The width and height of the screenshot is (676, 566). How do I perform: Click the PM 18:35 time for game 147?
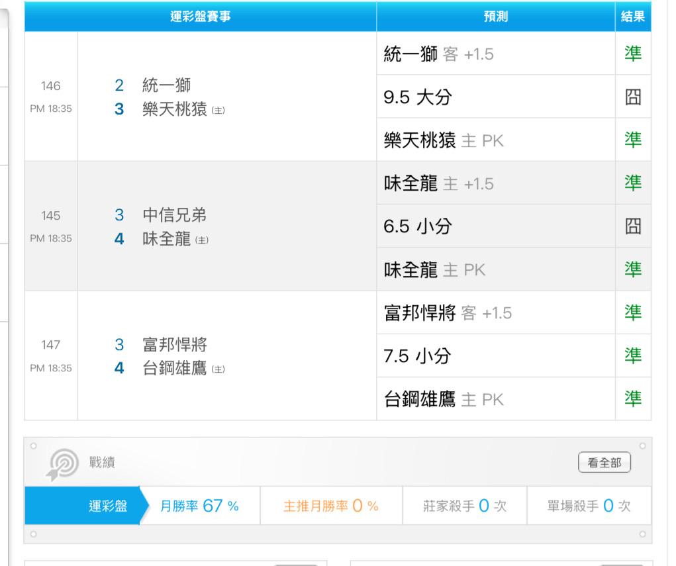point(51,368)
